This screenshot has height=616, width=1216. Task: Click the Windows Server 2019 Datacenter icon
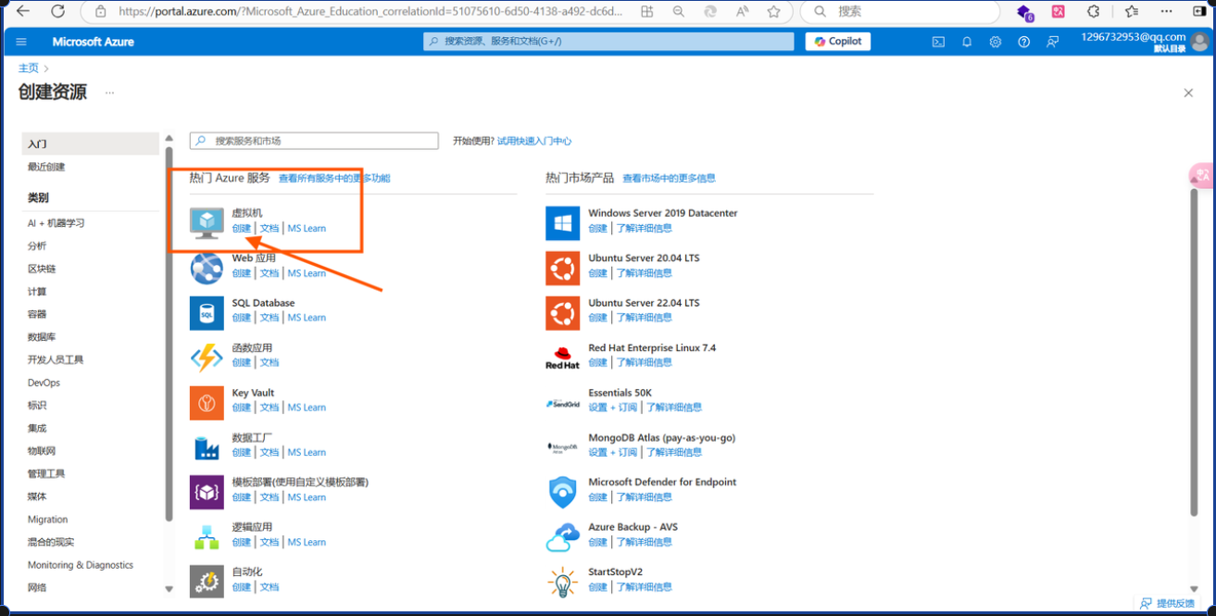pos(563,222)
